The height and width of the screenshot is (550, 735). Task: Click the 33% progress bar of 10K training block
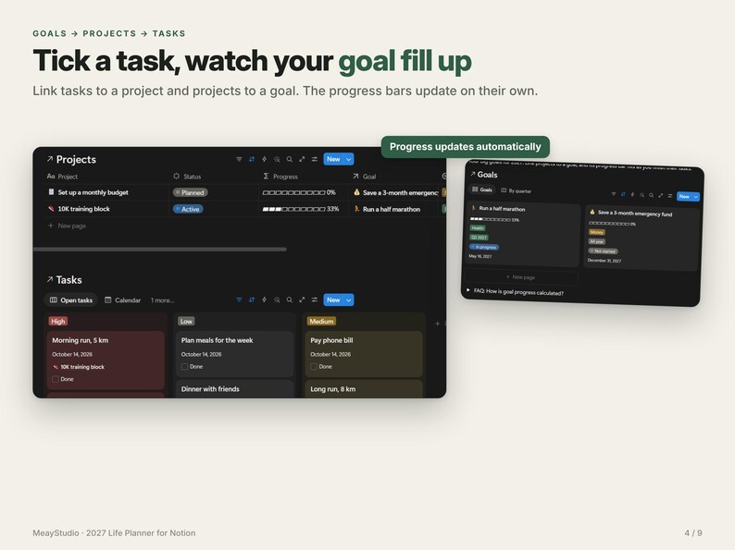tap(301, 209)
